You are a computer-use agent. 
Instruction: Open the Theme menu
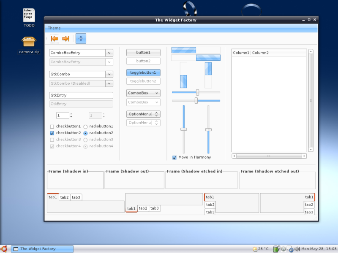pyautogui.click(x=54, y=28)
